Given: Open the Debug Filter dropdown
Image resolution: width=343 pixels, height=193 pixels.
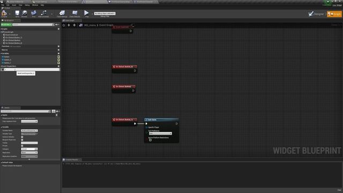Looking at the screenshot, I should pos(105,13).
